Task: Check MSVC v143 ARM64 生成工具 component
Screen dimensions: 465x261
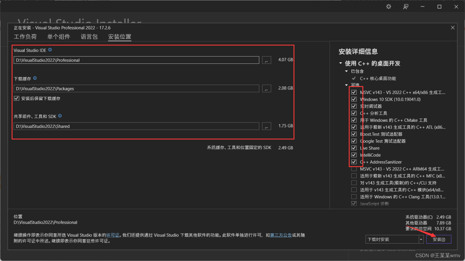Action: (x=354, y=169)
